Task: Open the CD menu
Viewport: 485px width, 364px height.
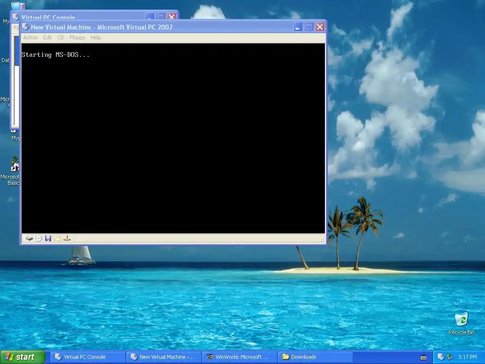Action: (61, 37)
